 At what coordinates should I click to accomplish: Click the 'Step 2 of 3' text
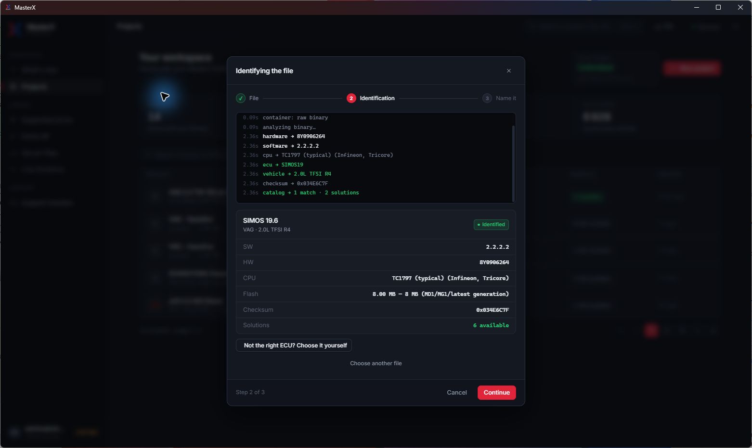(250, 392)
